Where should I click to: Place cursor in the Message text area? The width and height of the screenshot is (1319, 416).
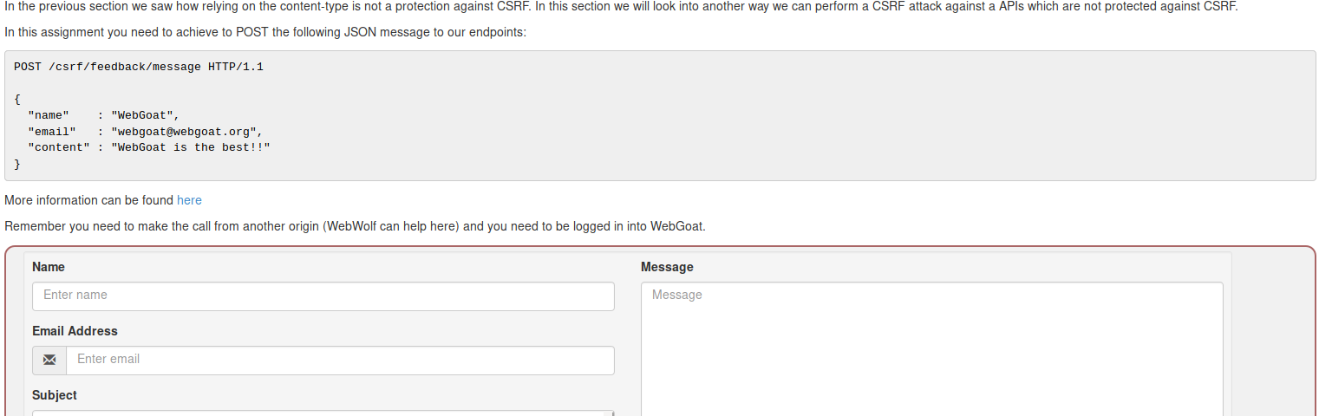(x=932, y=348)
